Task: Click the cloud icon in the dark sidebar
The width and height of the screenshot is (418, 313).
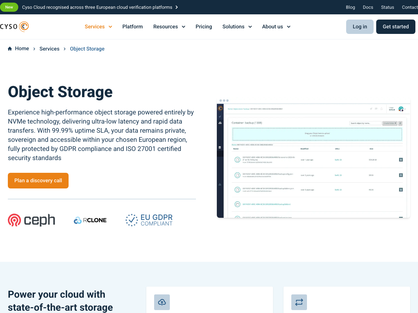Action: click(220, 123)
